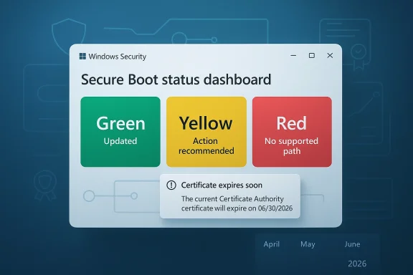Minimize the Windows Security window
The image size is (413, 275).
pyautogui.click(x=293, y=56)
